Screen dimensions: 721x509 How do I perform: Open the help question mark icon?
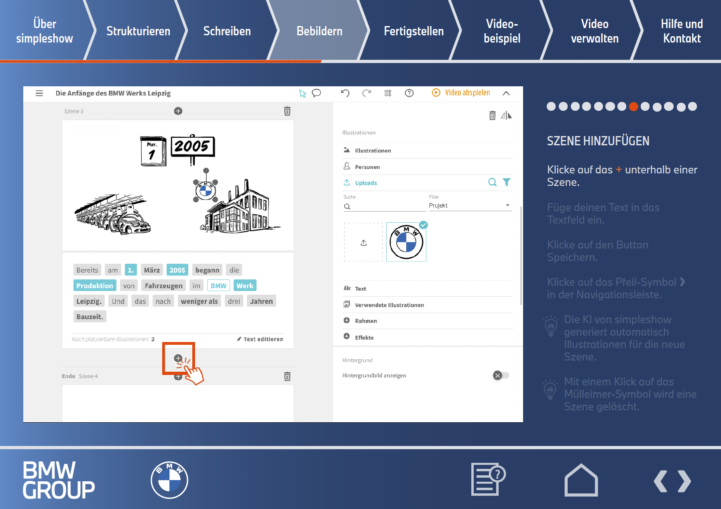click(x=409, y=93)
